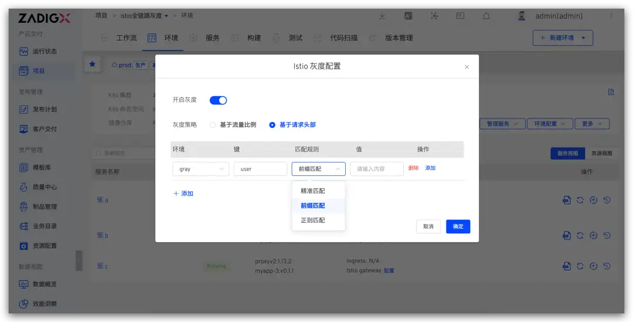Open the notification bell icon
This screenshot has width=633, height=322.
(x=486, y=16)
